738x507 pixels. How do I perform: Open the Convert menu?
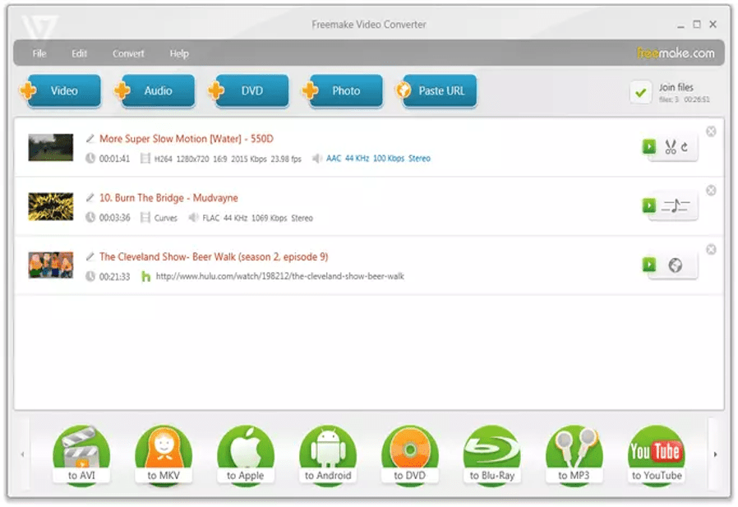tap(128, 53)
